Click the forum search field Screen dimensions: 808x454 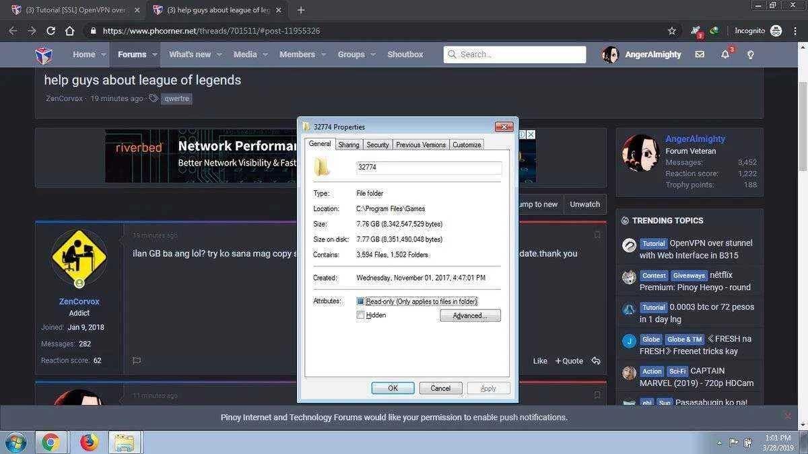[514, 54]
